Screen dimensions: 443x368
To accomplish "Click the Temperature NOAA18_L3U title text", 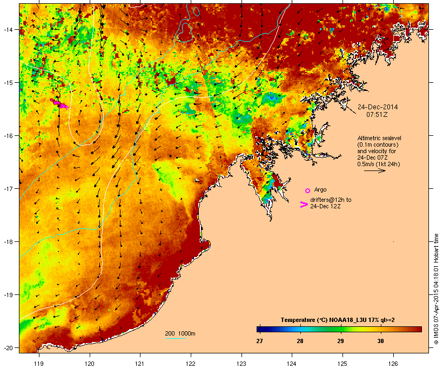I will [338, 320].
